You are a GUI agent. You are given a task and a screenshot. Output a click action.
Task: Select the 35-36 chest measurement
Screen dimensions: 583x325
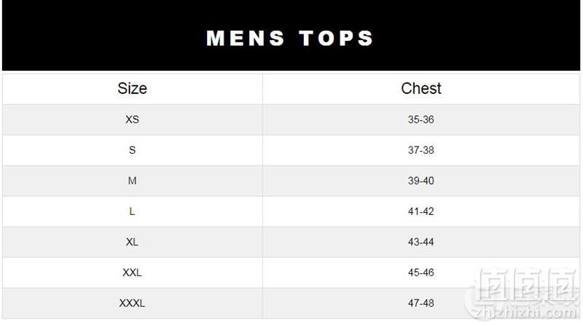[421, 120]
